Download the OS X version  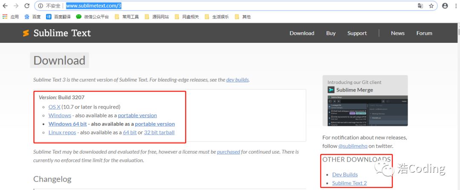(x=54, y=107)
